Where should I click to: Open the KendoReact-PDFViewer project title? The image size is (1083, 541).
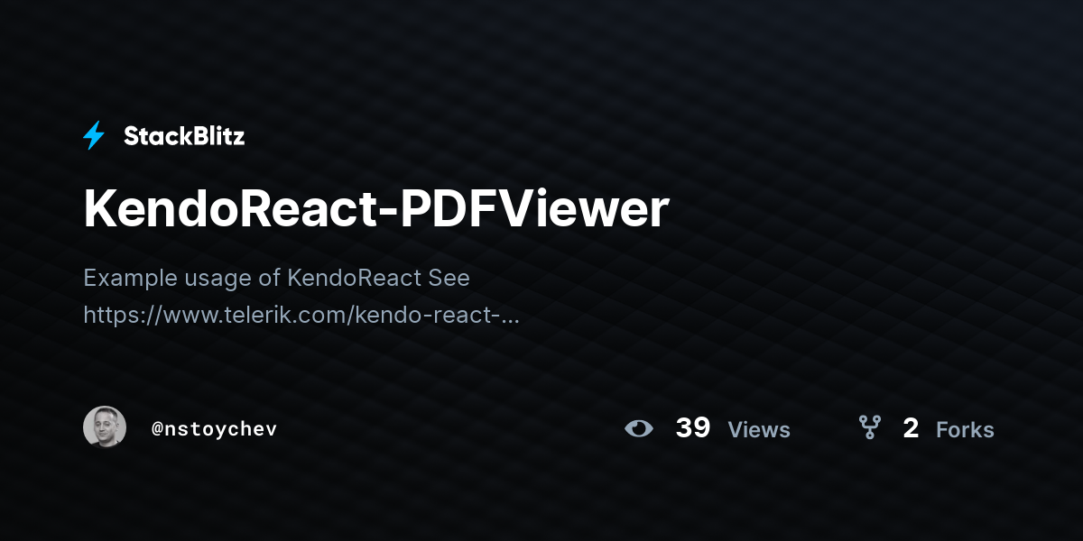coord(376,208)
